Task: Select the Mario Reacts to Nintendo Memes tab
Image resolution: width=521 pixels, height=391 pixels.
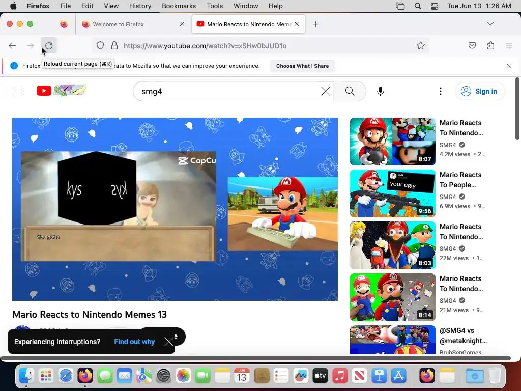Action: 248,24
